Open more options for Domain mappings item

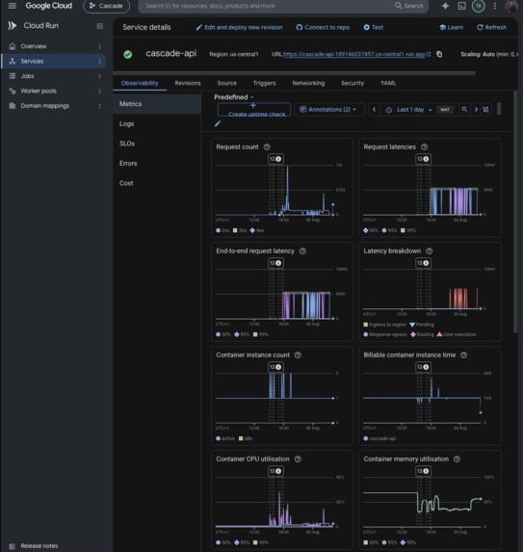click(x=99, y=106)
